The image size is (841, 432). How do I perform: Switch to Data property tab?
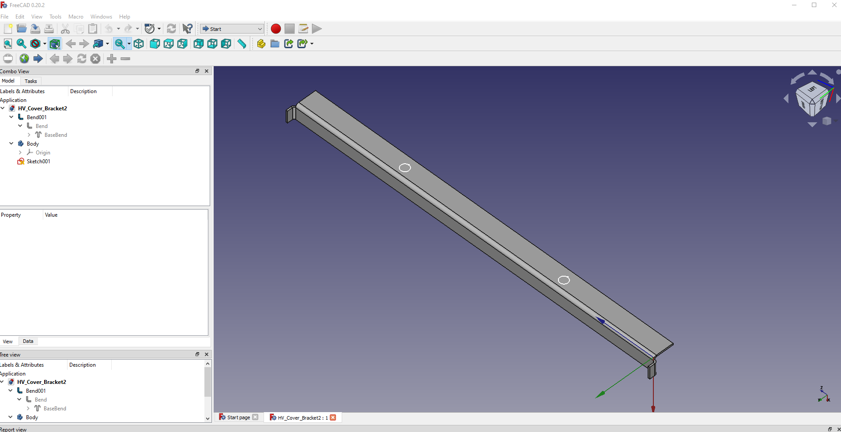tap(28, 341)
